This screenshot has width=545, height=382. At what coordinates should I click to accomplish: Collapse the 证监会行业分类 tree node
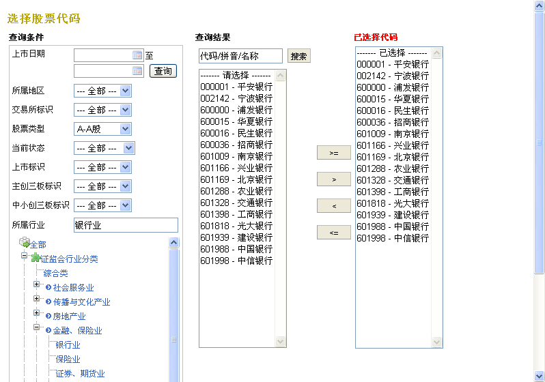point(24,256)
